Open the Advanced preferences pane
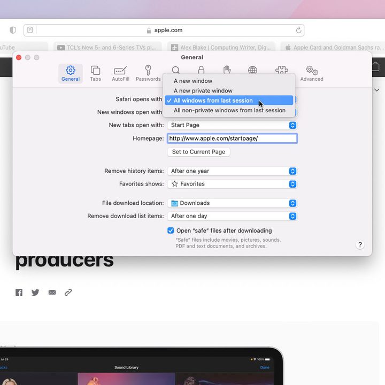Image resolution: width=385 pixels, height=385 pixels. pyautogui.click(x=312, y=73)
